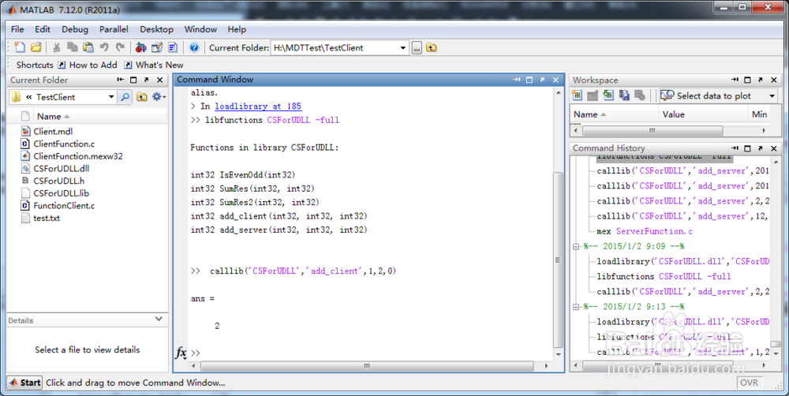This screenshot has width=789, height=396.
Task: Click the Undo arrow icon
Action: coord(104,47)
